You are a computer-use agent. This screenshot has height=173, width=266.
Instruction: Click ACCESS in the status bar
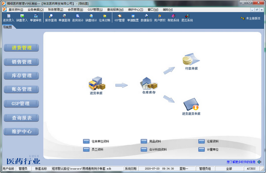pyautogui.click(x=251, y=169)
